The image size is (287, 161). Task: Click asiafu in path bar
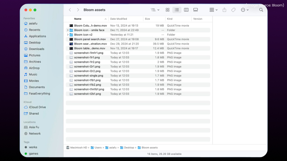point(111,148)
